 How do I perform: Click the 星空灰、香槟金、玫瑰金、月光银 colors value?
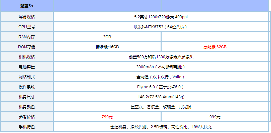click(x=161, y=107)
